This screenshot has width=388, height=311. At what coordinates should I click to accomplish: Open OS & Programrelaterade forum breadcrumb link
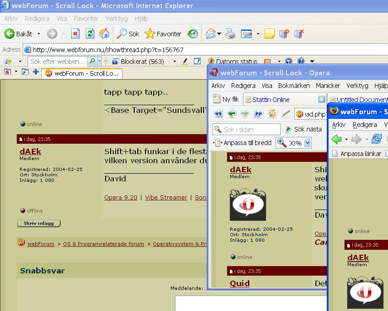(103, 244)
